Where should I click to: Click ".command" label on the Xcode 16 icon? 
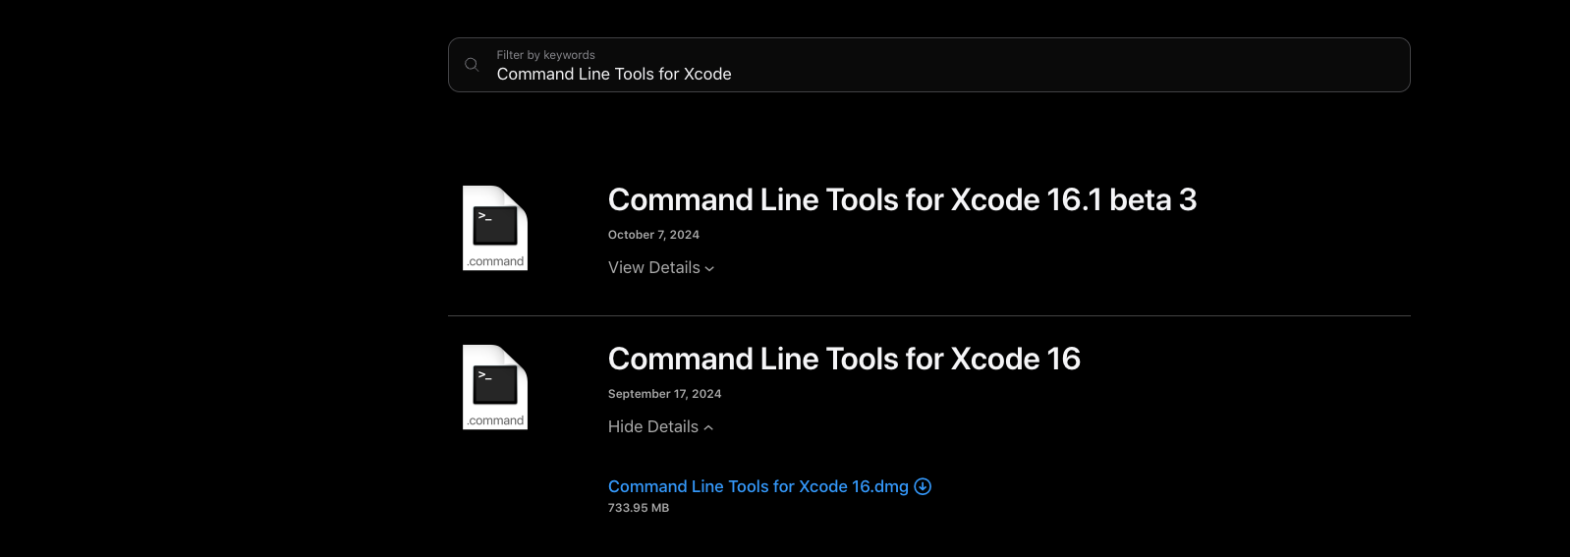pos(496,421)
